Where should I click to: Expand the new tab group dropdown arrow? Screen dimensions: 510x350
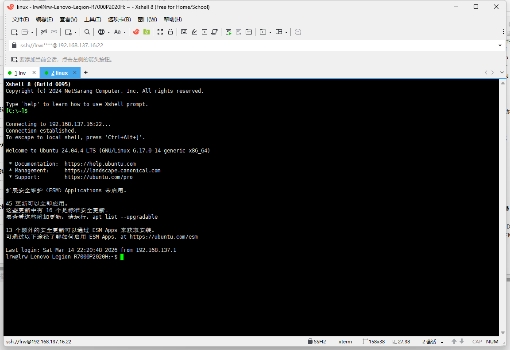pyautogui.click(x=270, y=32)
